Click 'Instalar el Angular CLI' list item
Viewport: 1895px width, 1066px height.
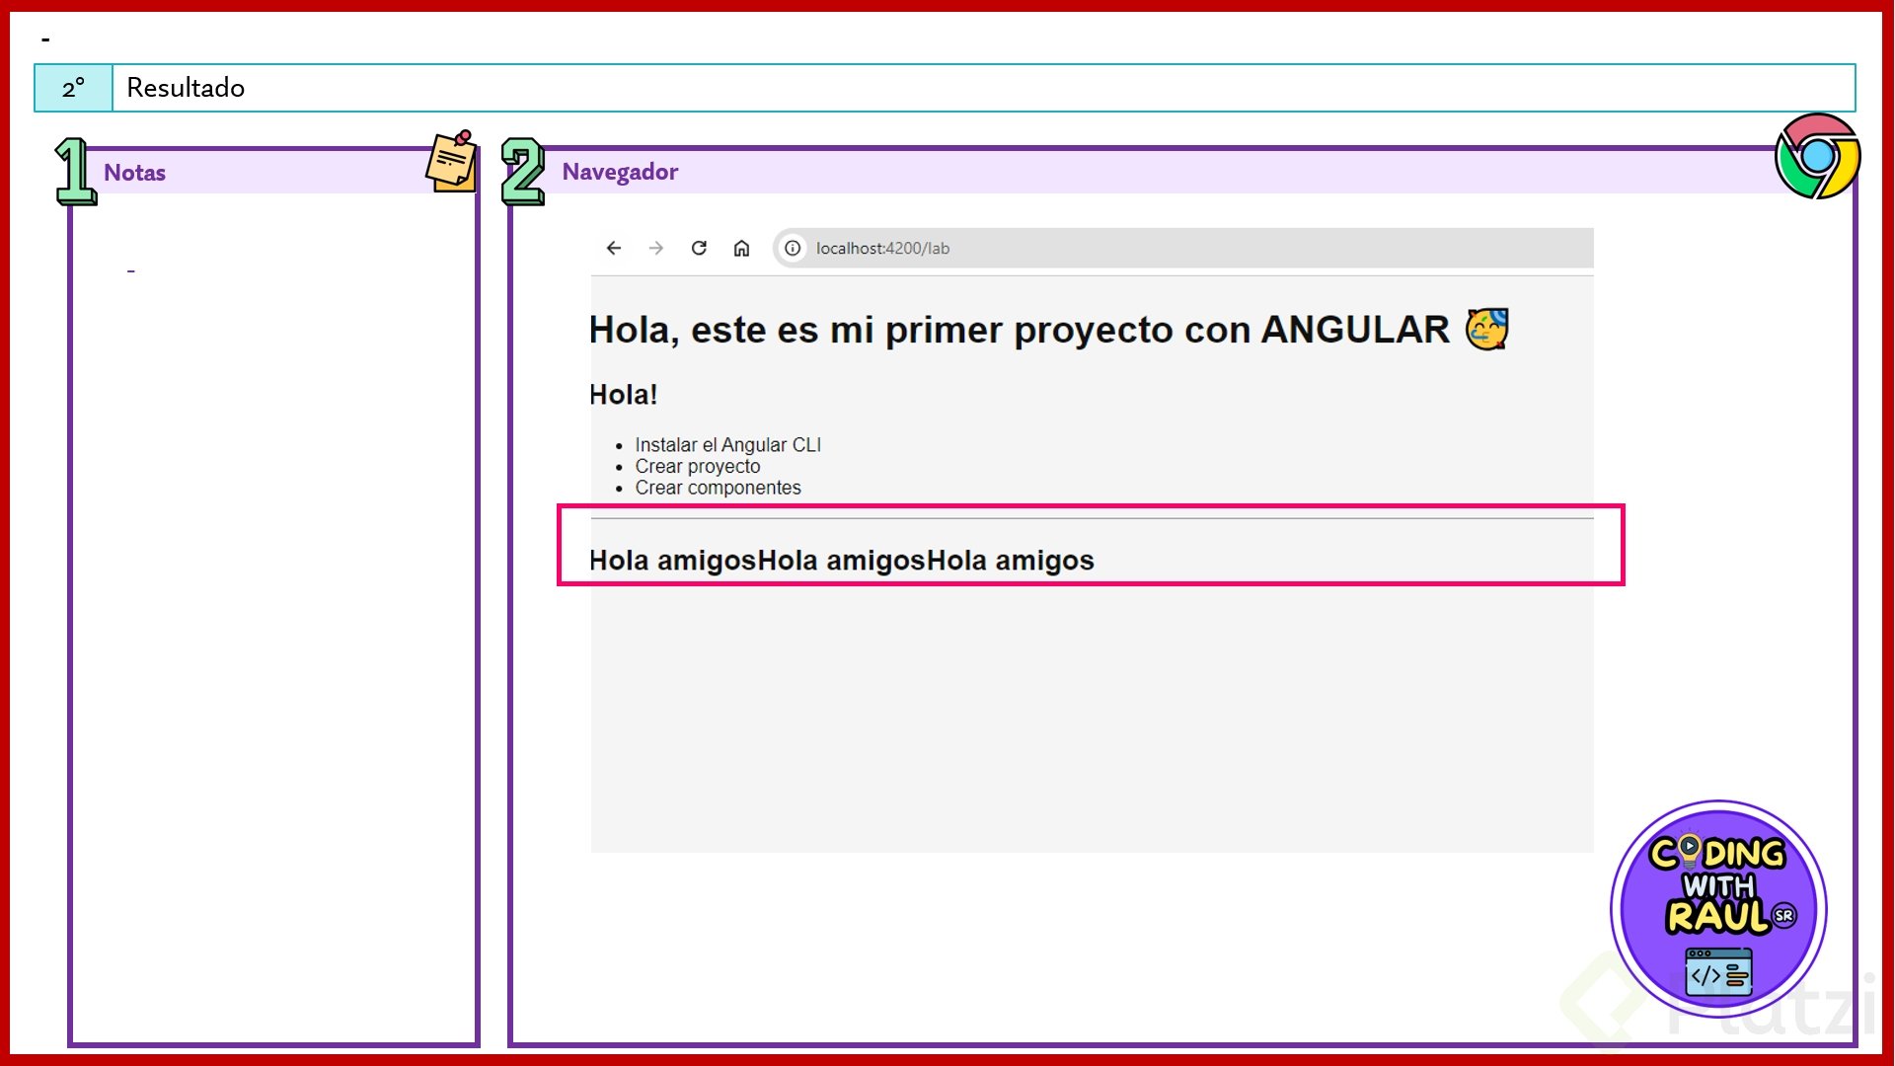click(x=727, y=445)
